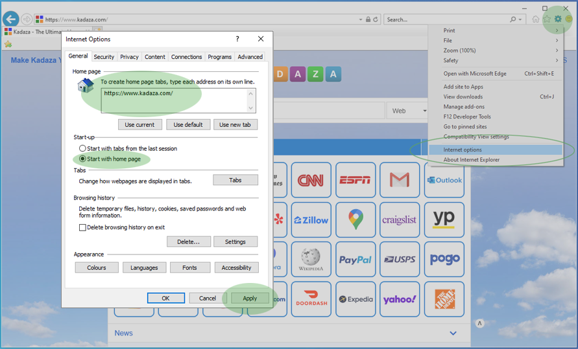Open the USPS tile
578x349 pixels.
click(400, 259)
